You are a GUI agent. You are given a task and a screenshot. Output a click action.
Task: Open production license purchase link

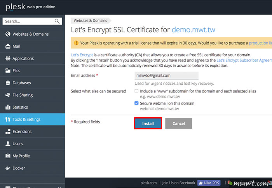tap(260, 43)
